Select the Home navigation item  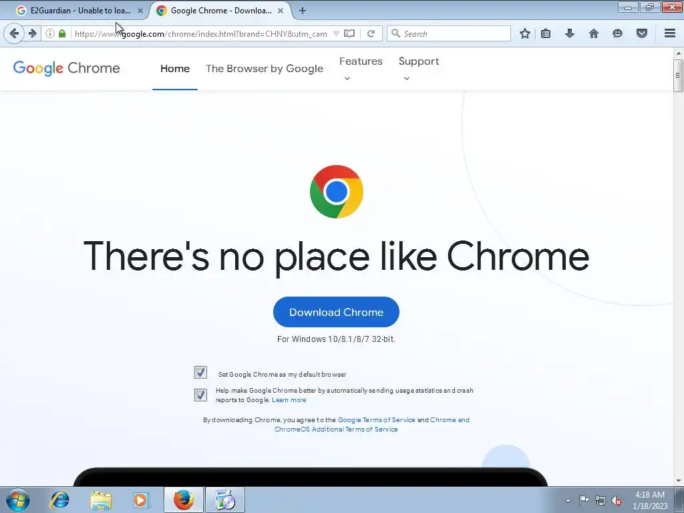point(175,69)
